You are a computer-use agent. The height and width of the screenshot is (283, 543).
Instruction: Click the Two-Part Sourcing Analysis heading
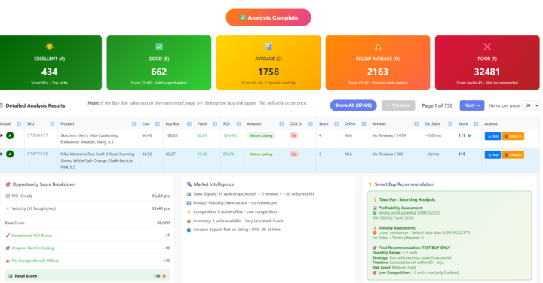(x=407, y=199)
